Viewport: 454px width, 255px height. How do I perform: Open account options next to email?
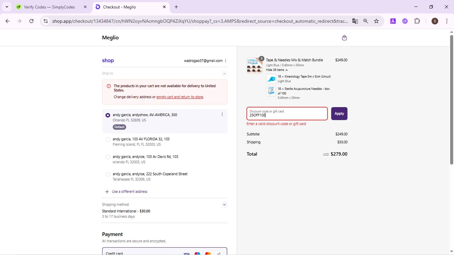click(x=225, y=61)
